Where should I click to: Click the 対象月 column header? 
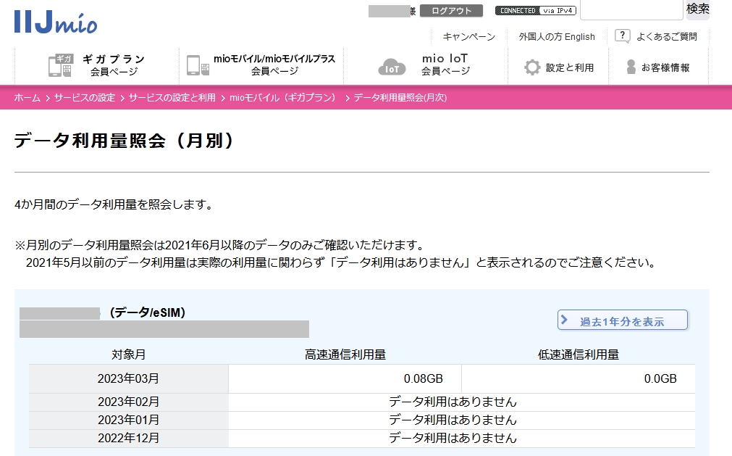(x=128, y=355)
